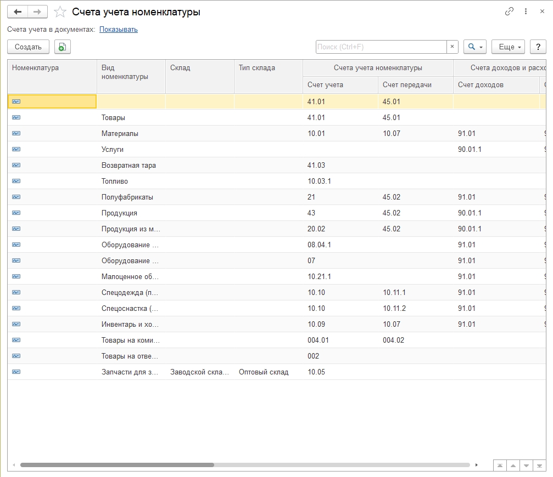The width and height of the screenshot is (553, 477).
Task: Select the Оптовый склад cell
Action: pos(269,372)
